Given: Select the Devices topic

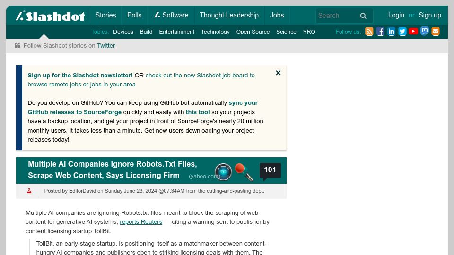Looking at the screenshot, I should [x=123, y=32].
